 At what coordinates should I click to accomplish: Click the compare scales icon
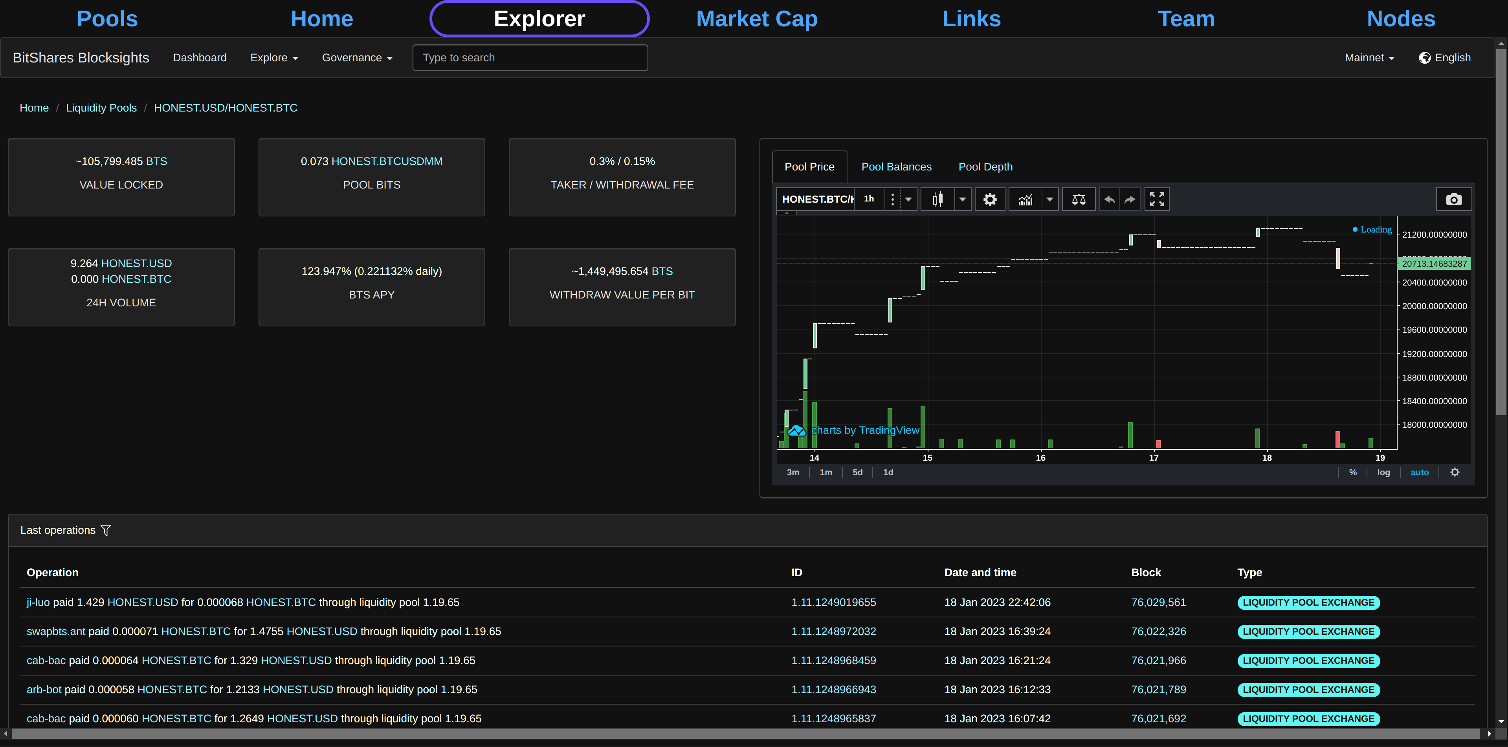coord(1078,200)
